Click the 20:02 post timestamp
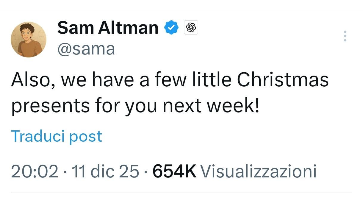This screenshot has height=206, width=363. click(x=35, y=172)
